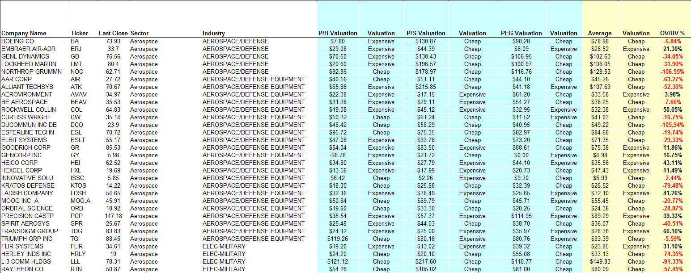Select OV/UV value 3.98%
The height and width of the screenshot is (273, 691).
(672, 94)
